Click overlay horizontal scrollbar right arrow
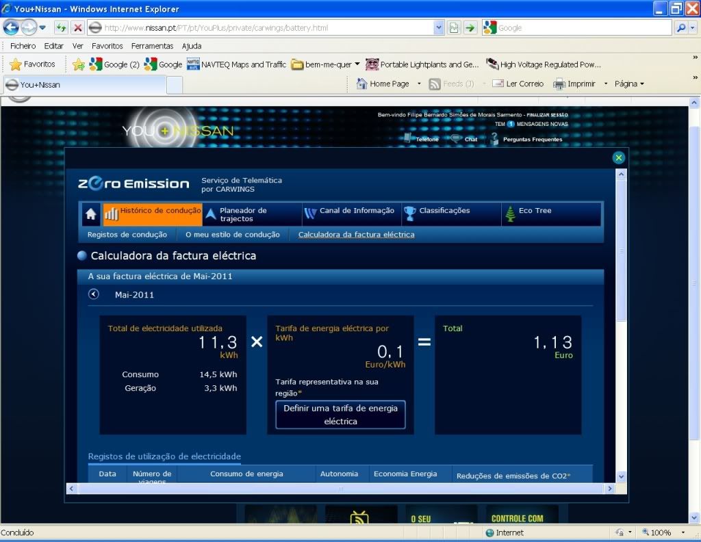The width and height of the screenshot is (701, 542). pyautogui.click(x=610, y=489)
